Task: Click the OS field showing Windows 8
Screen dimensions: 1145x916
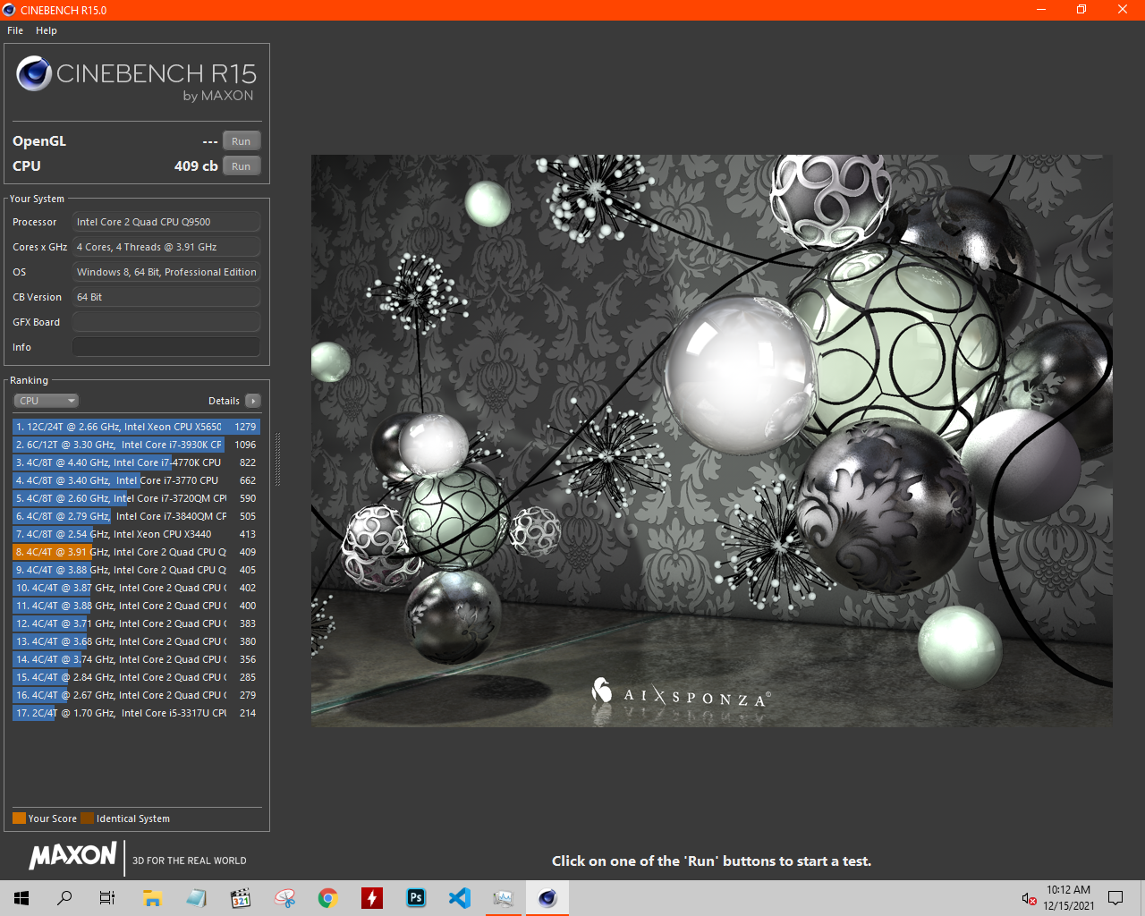Action: coord(166,272)
